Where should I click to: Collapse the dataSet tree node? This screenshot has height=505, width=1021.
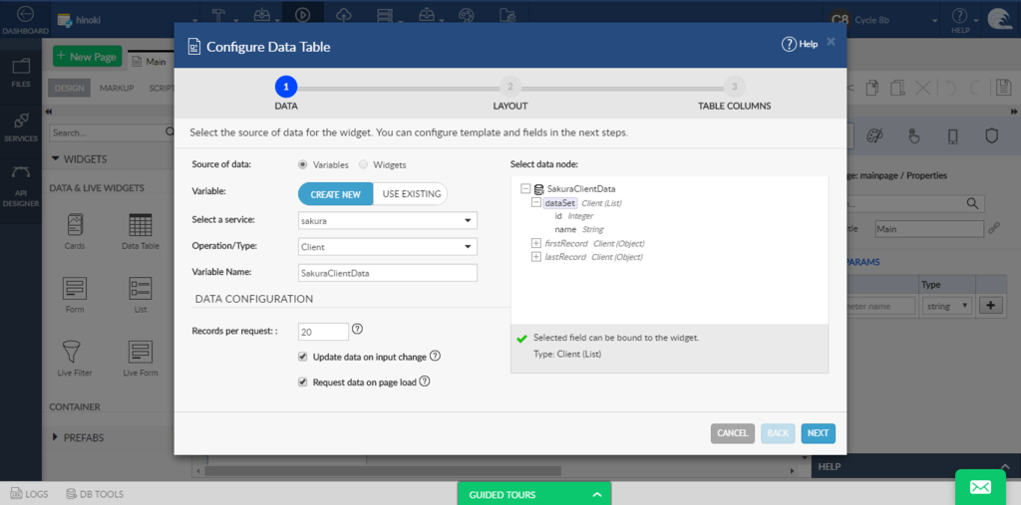[x=536, y=203]
